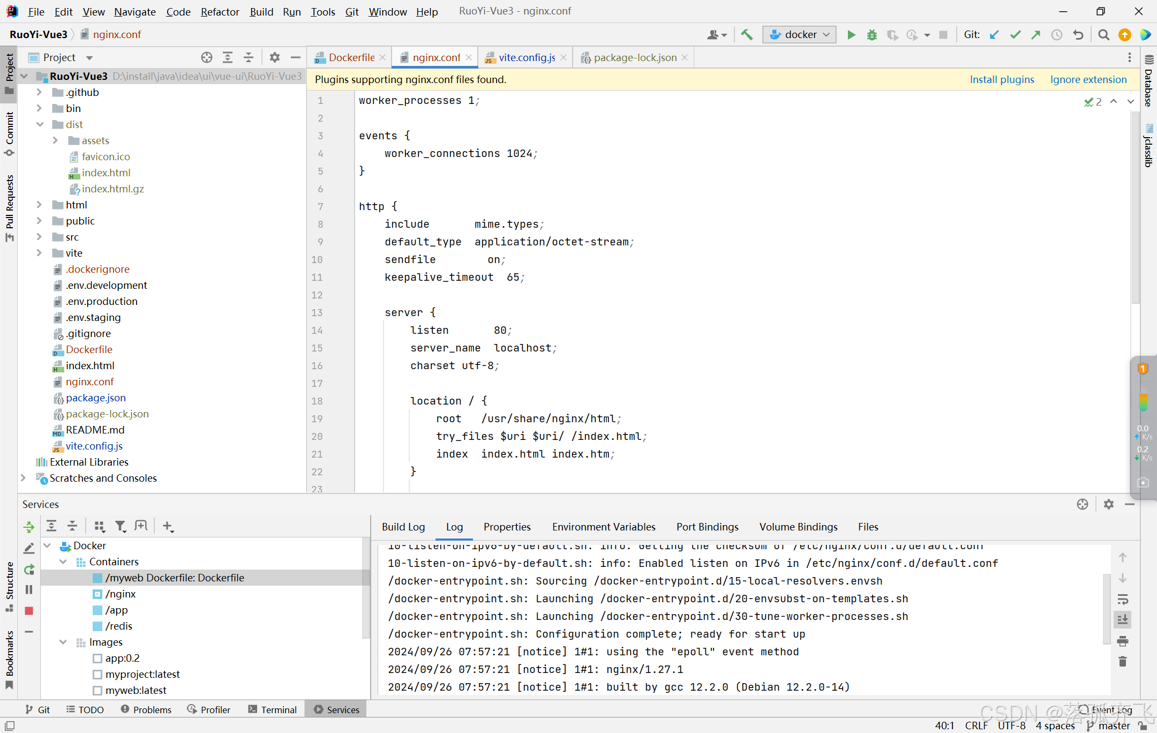
Task: Open Search Everywhere magnifier icon
Action: pyautogui.click(x=1103, y=35)
